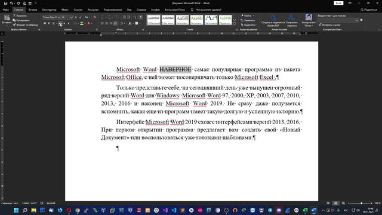Align text to the left
382x215 pixels.
(x=102, y=23)
